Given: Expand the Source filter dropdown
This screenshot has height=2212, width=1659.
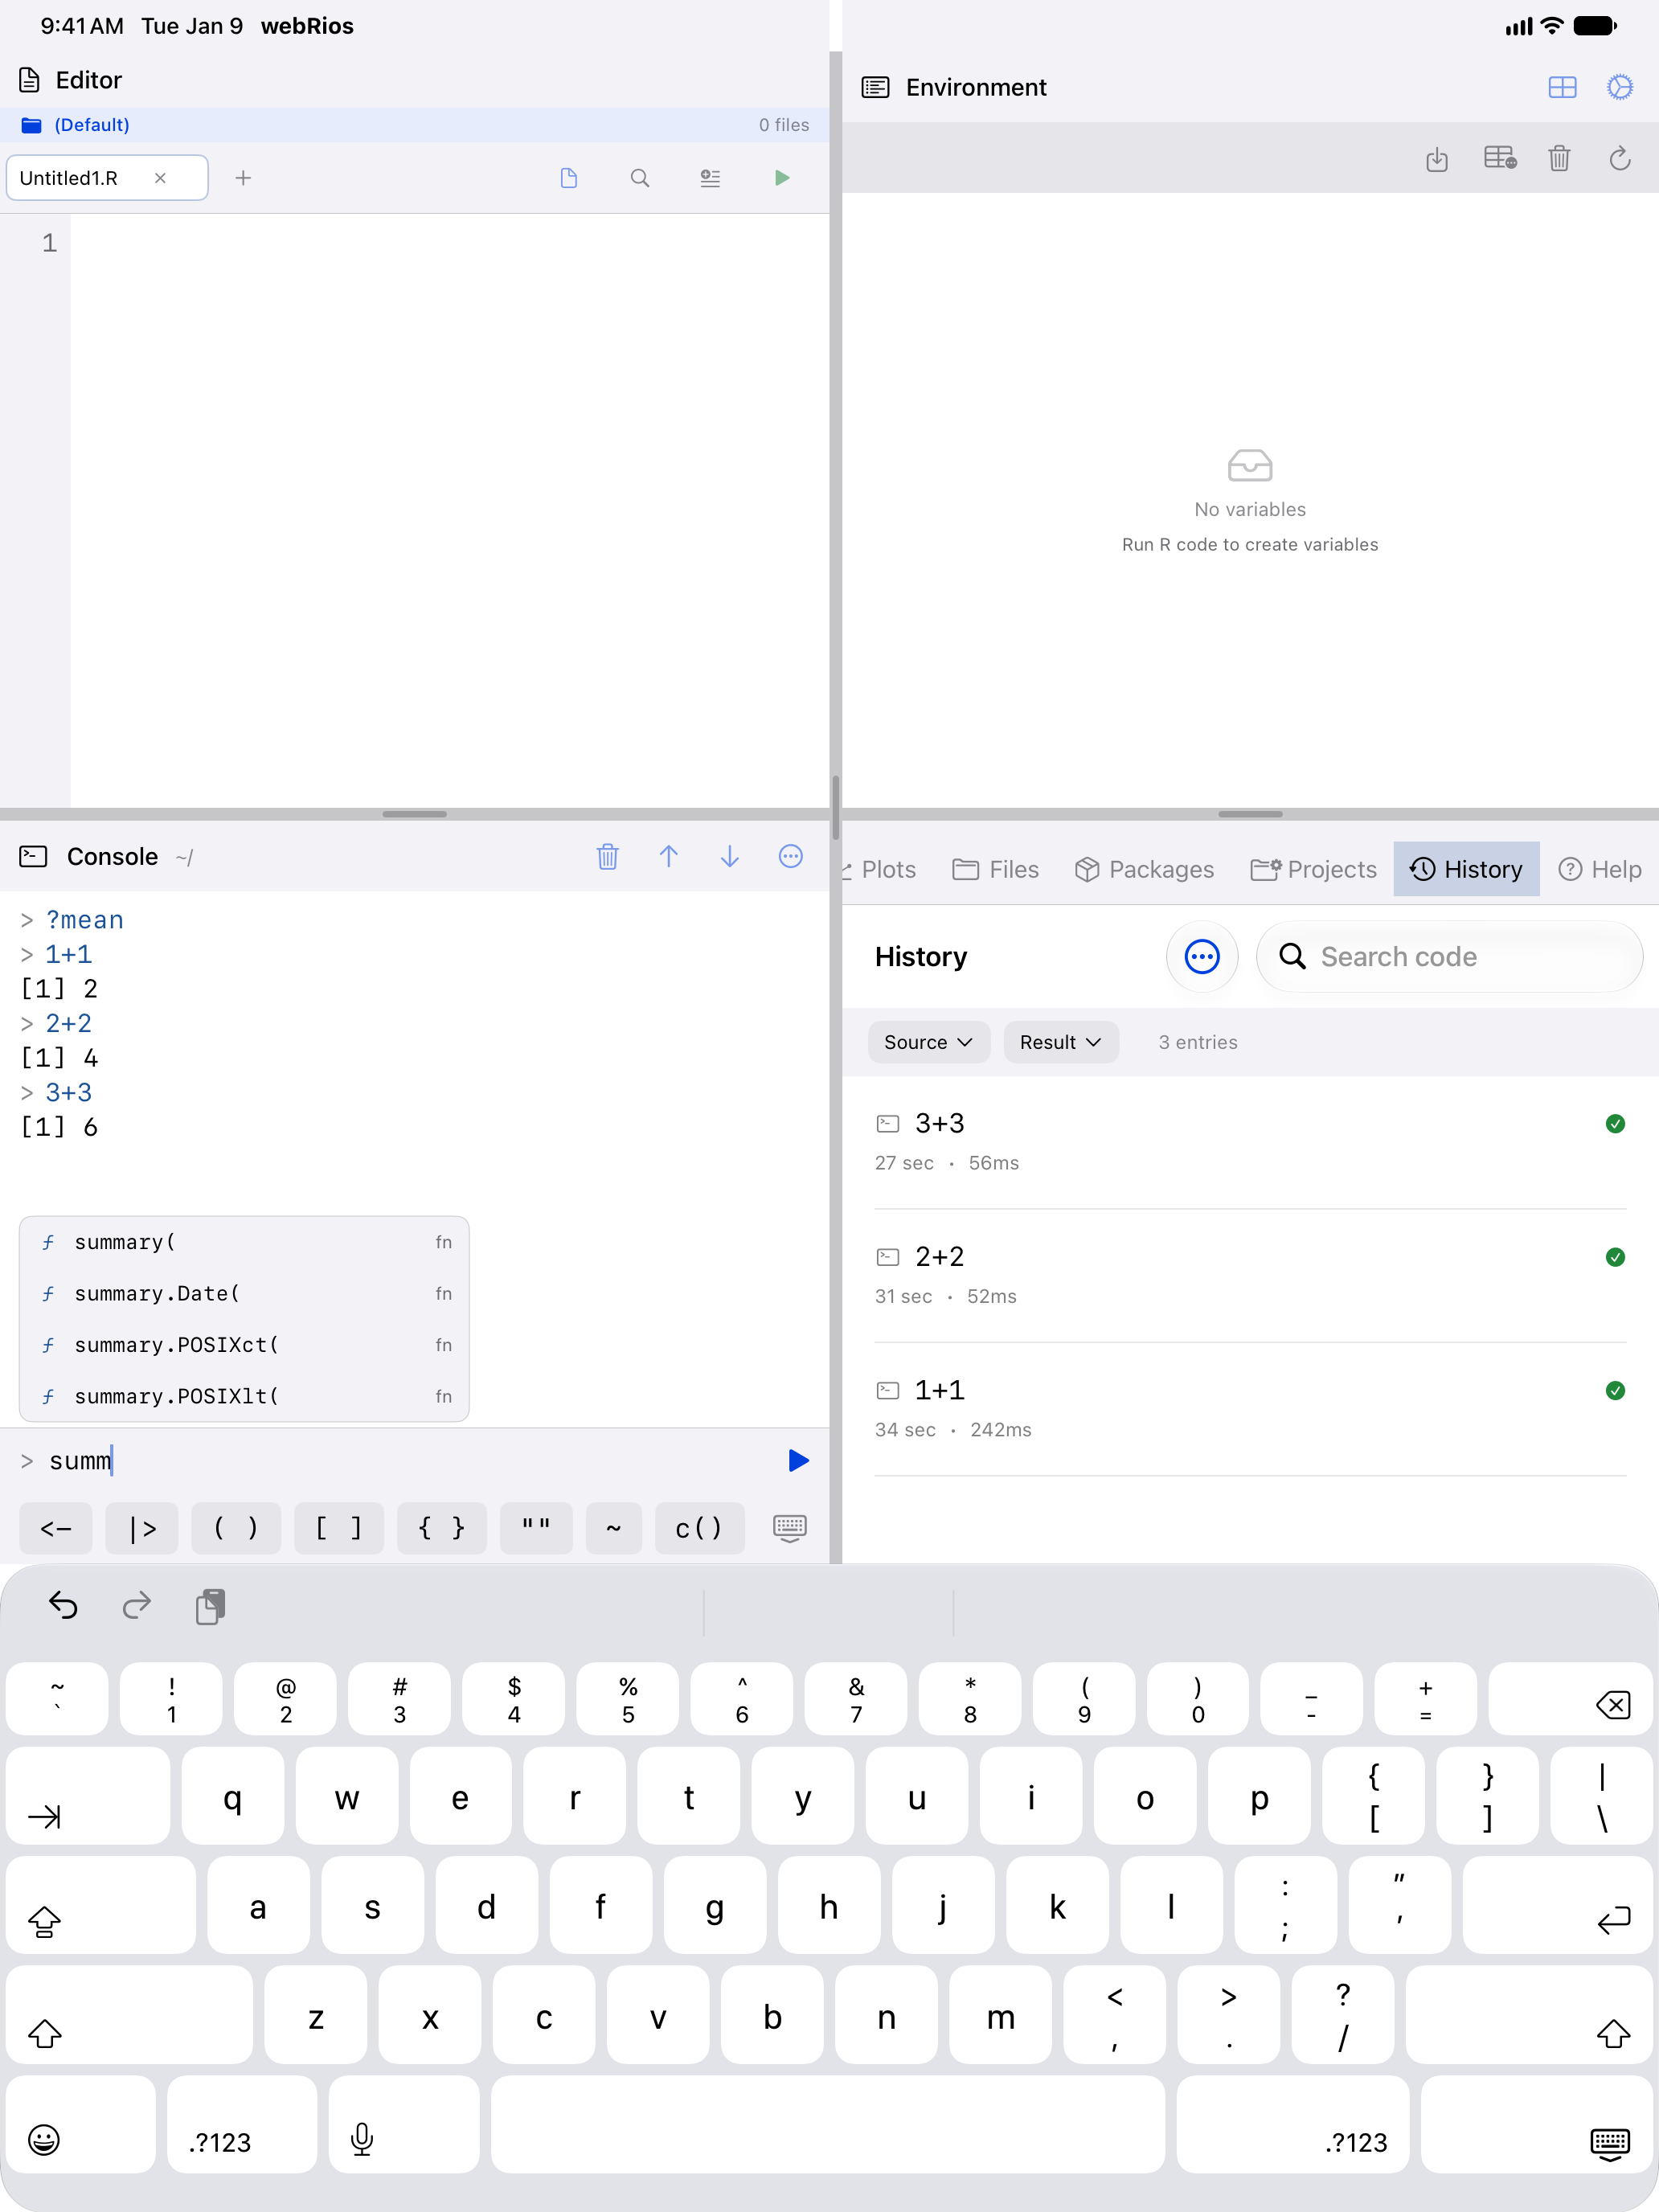Looking at the screenshot, I should pyautogui.click(x=928, y=1042).
